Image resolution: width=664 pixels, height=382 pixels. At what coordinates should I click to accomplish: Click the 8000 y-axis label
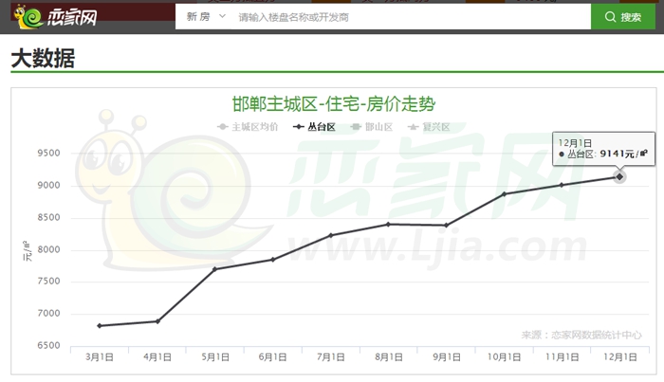pyautogui.click(x=48, y=249)
